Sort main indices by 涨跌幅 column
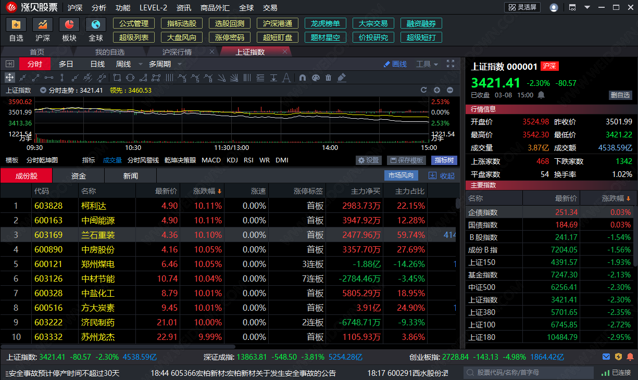Image resolution: width=638 pixels, height=380 pixels. (616, 198)
